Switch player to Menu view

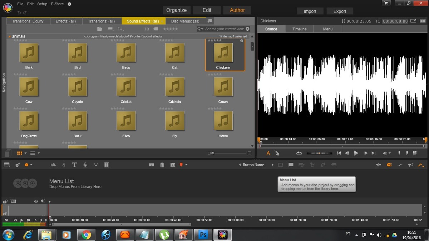click(x=328, y=29)
